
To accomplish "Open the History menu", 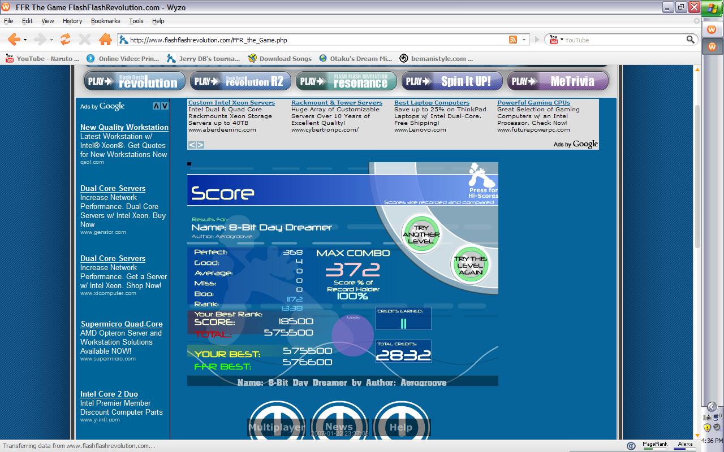I will pyautogui.click(x=72, y=21).
